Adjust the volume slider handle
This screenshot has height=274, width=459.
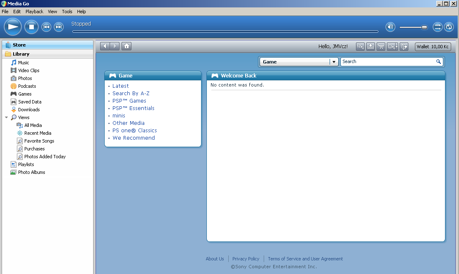point(424,27)
